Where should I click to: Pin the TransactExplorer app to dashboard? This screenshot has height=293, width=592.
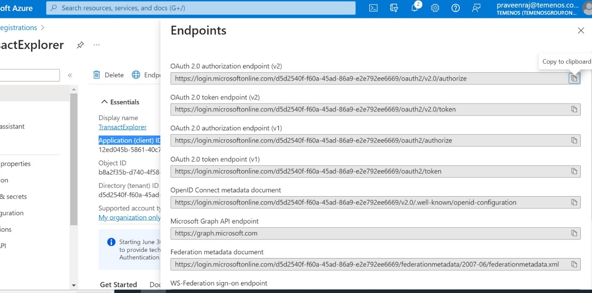tap(80, 45)
